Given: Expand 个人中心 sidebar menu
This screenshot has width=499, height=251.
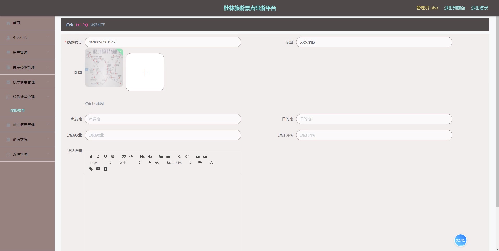Looking at the screenshot, I should pyautogui.click(x=27, y=38).
